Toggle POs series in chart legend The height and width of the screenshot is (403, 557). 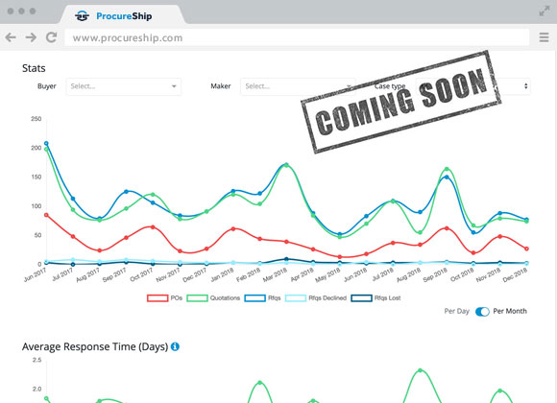pyautogui.click(x=165, y=297)
